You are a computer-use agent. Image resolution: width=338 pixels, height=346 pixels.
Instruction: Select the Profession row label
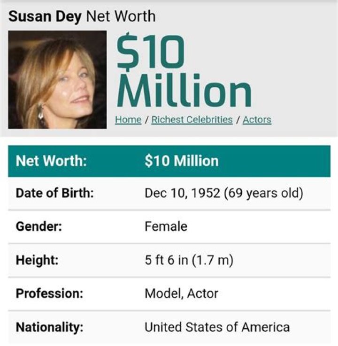49,293
